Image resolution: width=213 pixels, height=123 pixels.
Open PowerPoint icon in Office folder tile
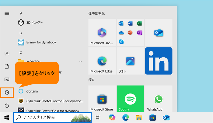130,33
